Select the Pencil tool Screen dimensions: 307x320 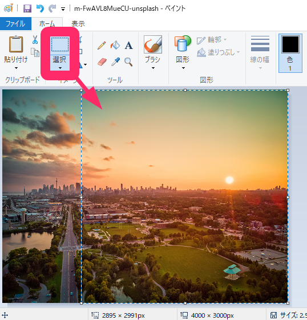tap(102, 46)
